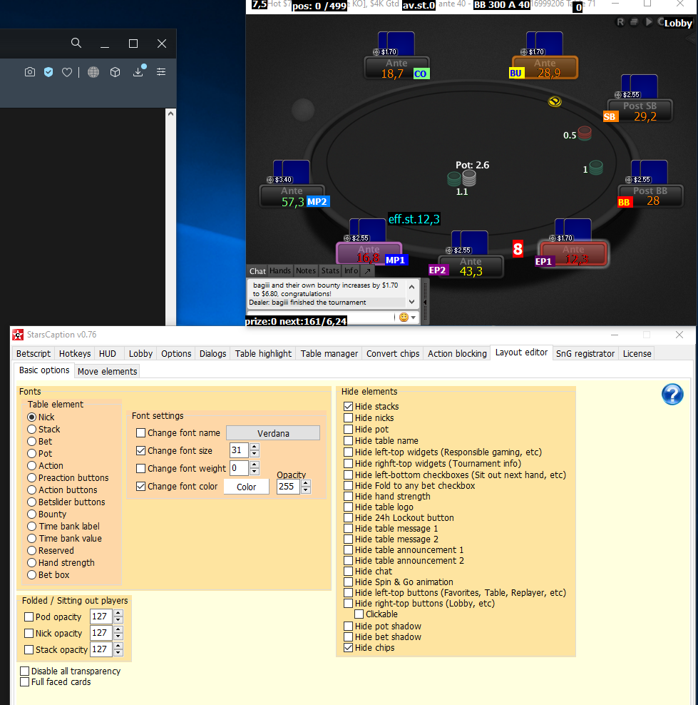Collapse the chat panel with side arrow
Screen dimensions: 698x705
(x=425, y=302)
